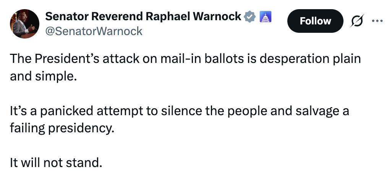Image resolution: width=392 pixels, height=180 pixels.
Task: Click the Capitol building affiliation badge
Action: click(x=265, y=16)
